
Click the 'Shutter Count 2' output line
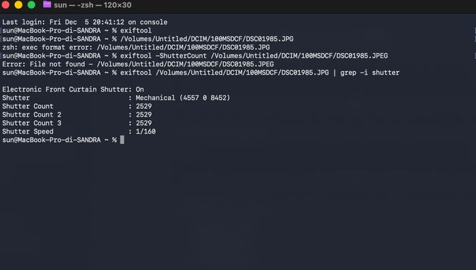coord(77,115)
